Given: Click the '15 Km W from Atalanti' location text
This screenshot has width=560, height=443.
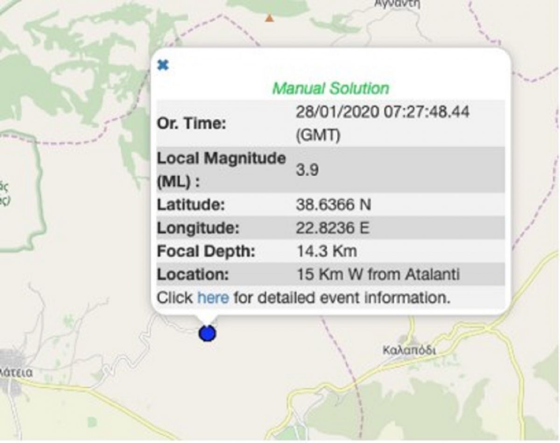Looking at the screenshot, I should click(x=378, y=274).
